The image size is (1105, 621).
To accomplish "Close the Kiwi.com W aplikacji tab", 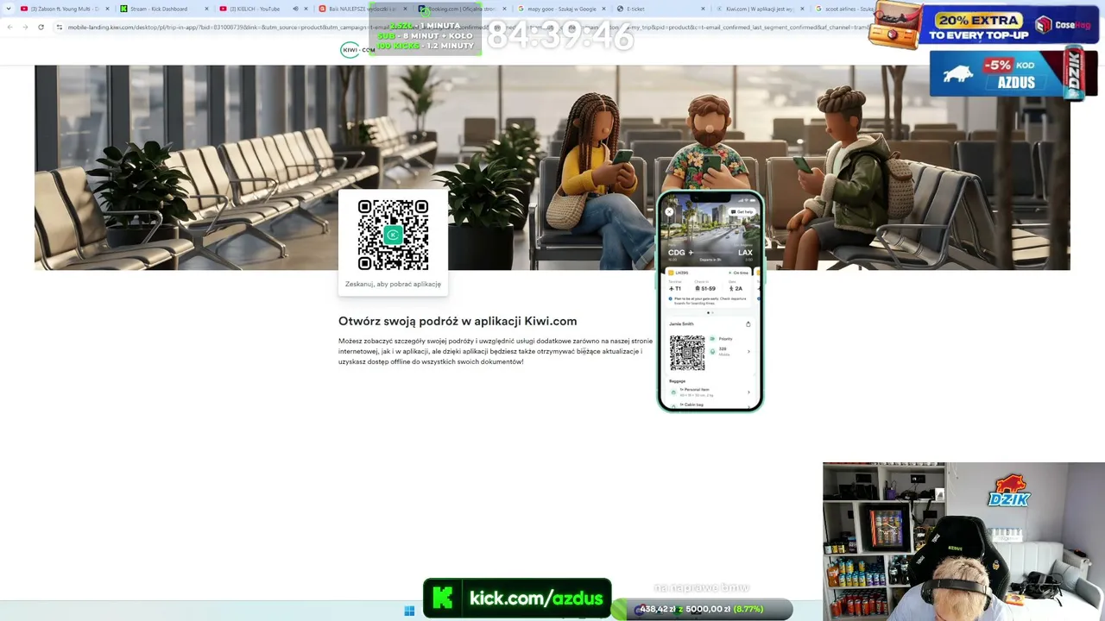I will (803, 9).
